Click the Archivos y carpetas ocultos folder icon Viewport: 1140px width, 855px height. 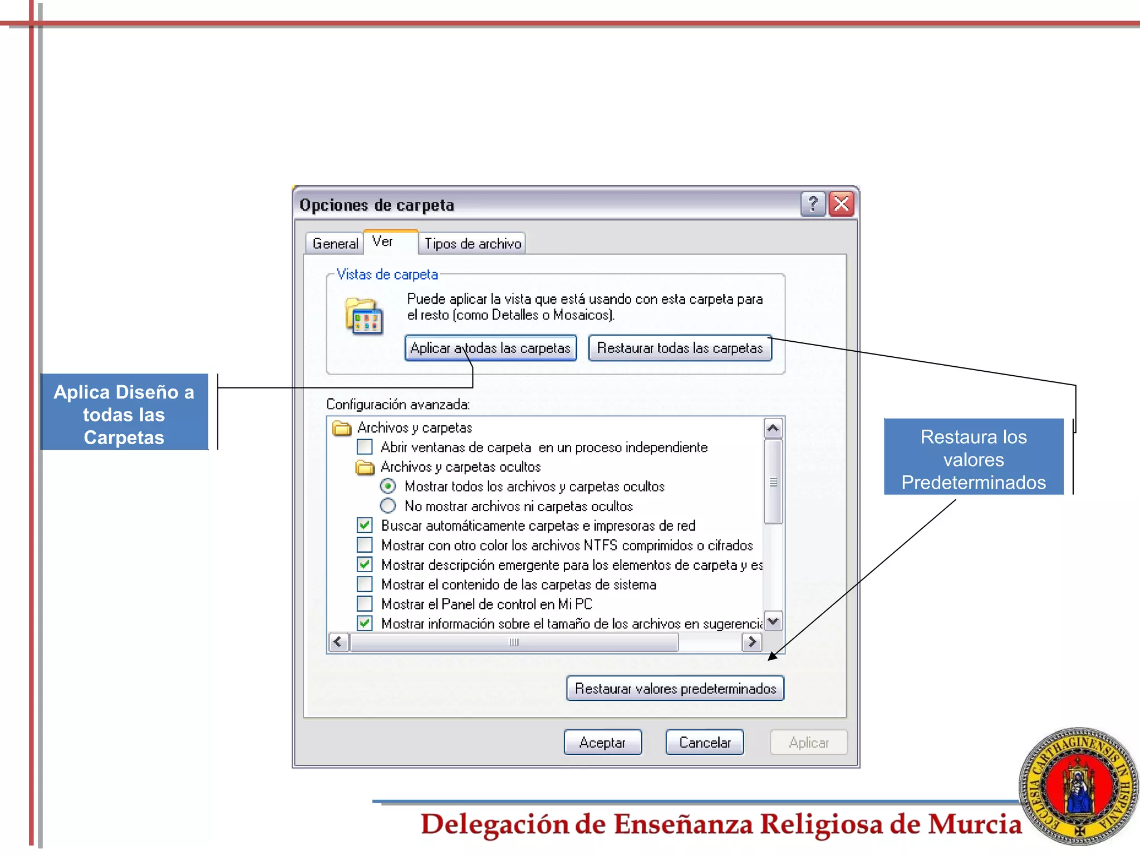[x=365, y=467]
